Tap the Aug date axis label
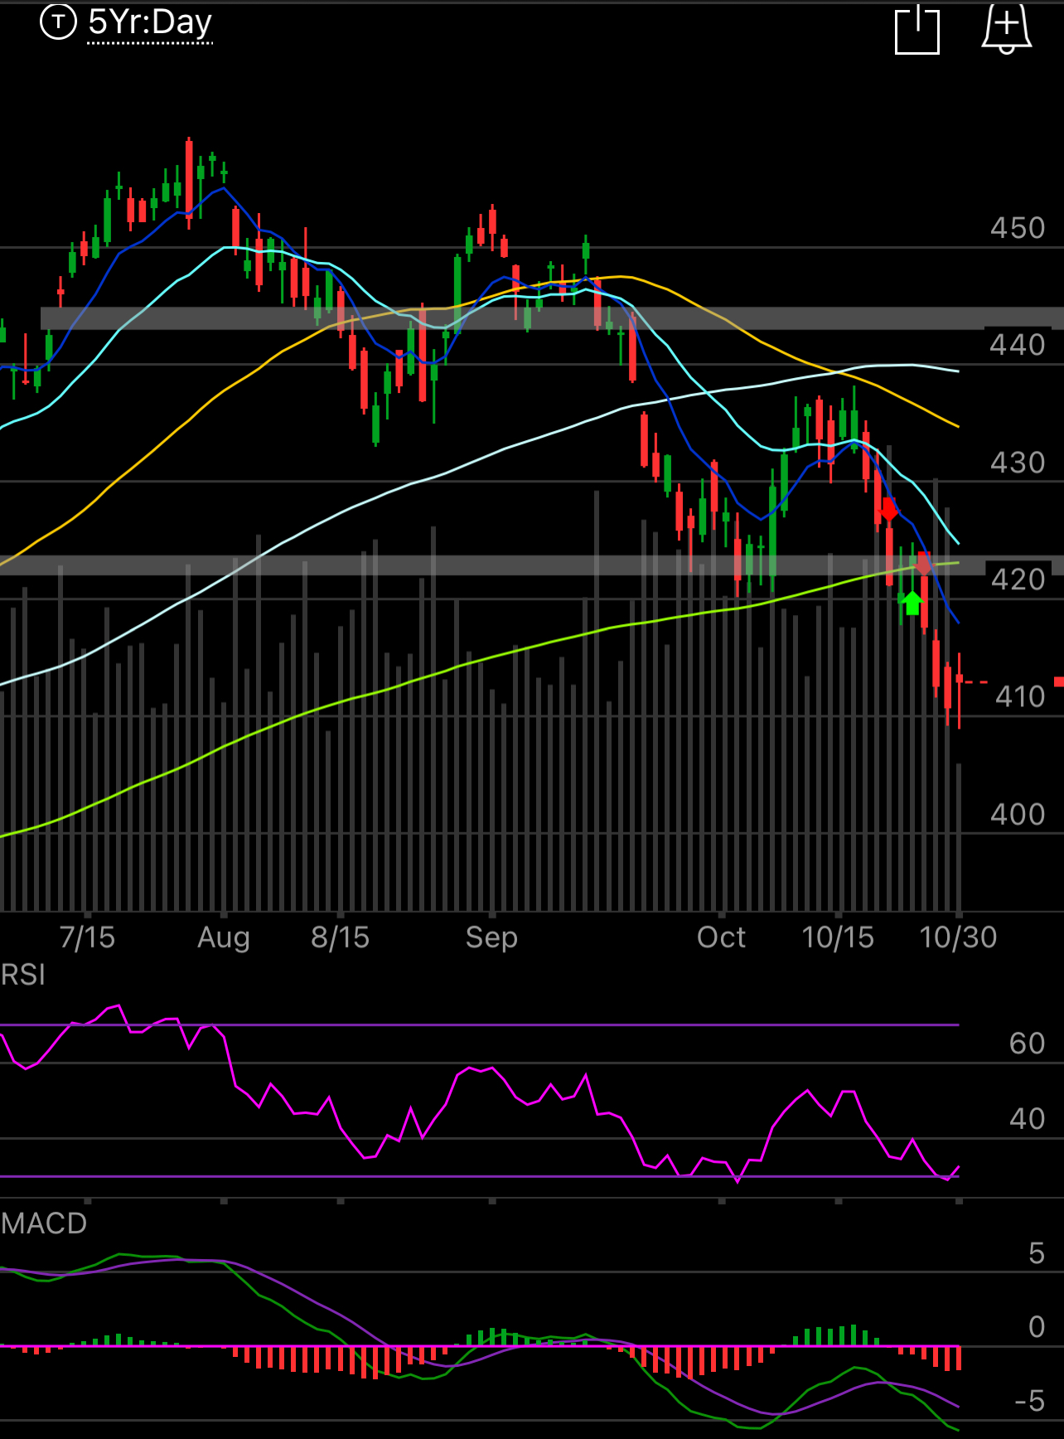This screenshot has width=1064, height=1439. (224, 938)
